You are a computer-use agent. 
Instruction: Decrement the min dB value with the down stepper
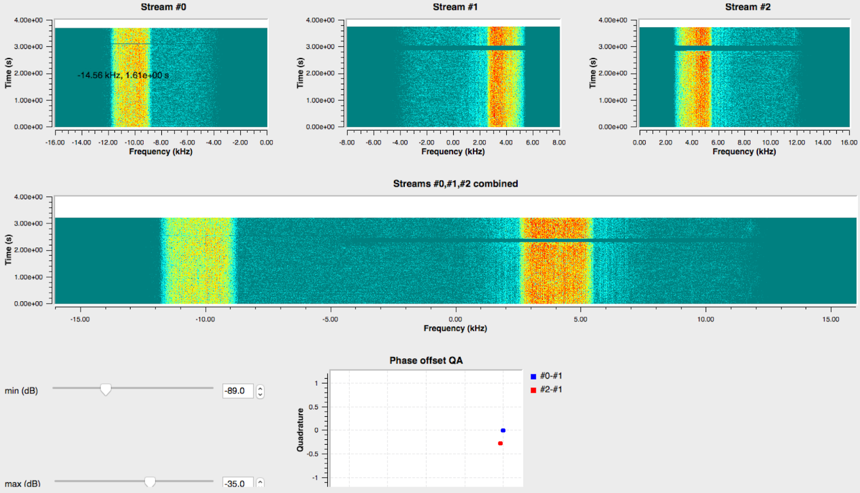(260, 394)
